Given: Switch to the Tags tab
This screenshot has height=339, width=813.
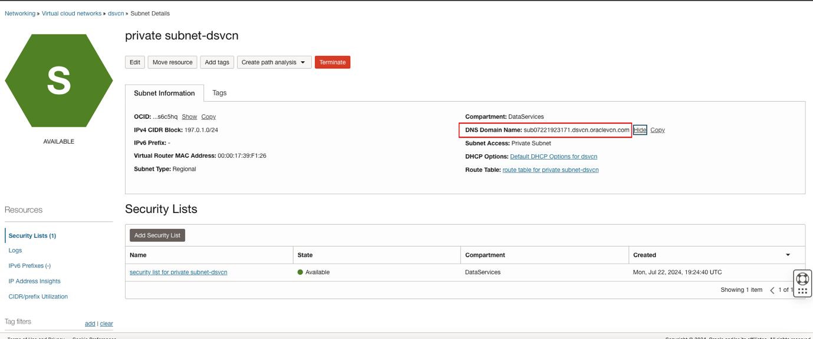Looking at the screenshot, I should [219, 93].
